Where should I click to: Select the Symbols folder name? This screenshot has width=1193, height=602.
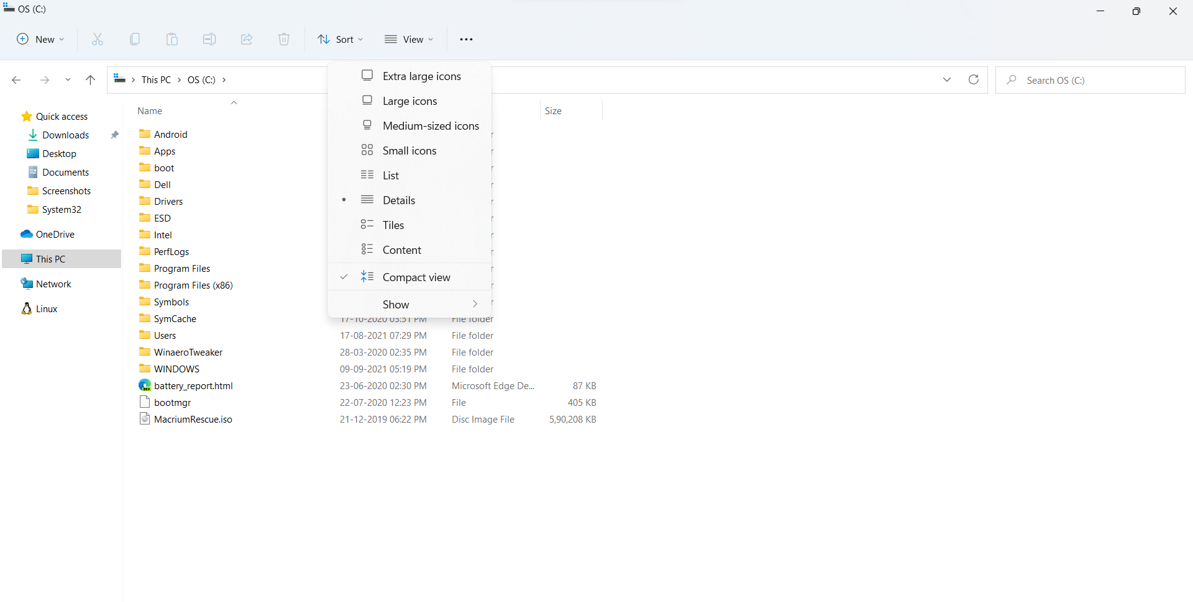tap(171, 302)
